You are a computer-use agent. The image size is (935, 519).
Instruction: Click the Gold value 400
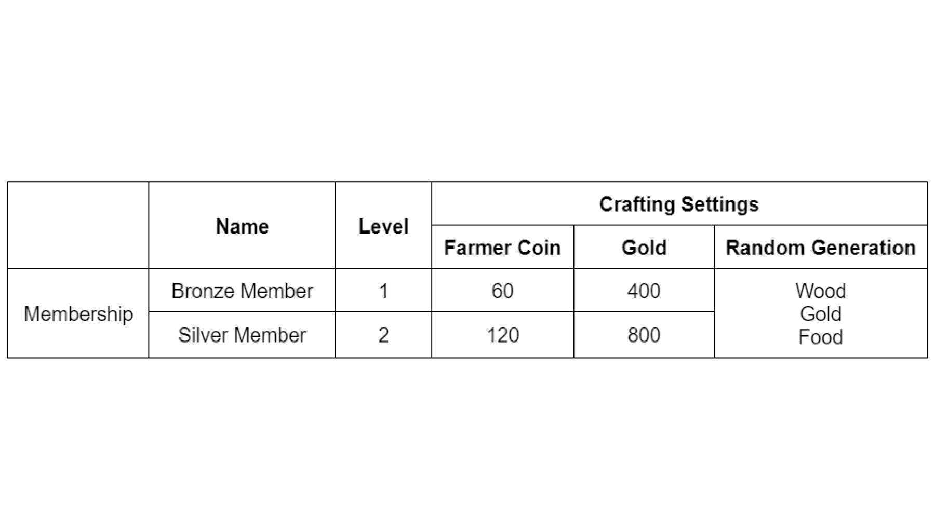(644, 291)
